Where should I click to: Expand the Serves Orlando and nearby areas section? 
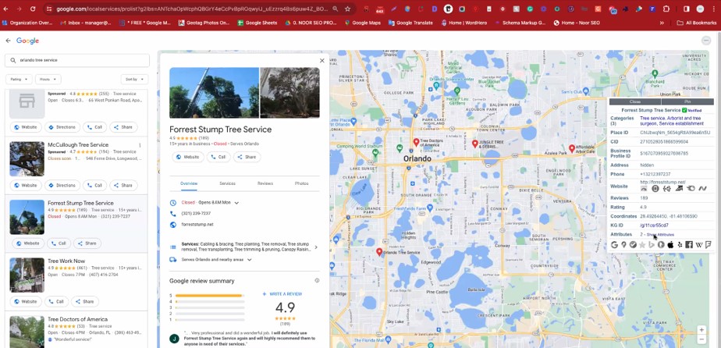coord(250,259)
